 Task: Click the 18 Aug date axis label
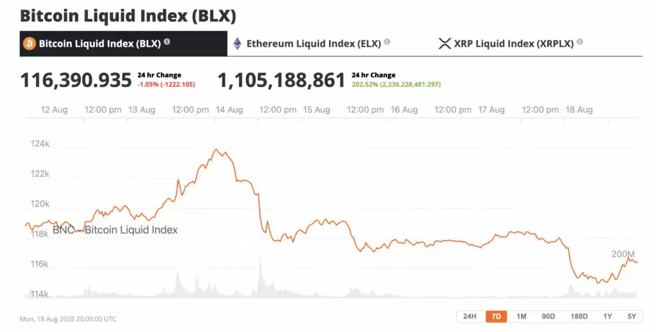click(x=578, y=110)
